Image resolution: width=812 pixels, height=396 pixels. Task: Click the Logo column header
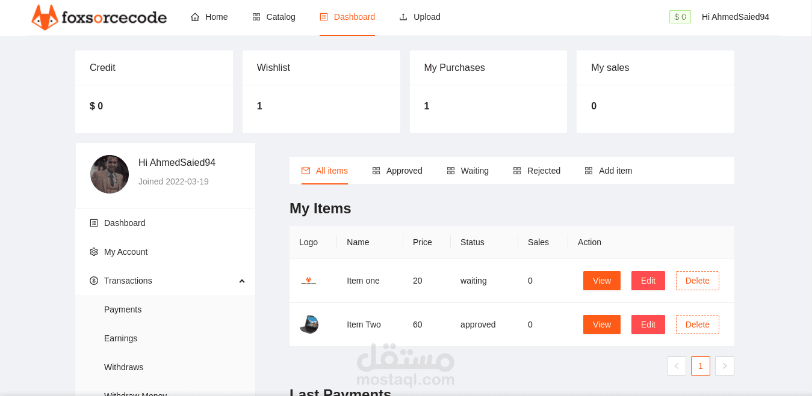click(308, 242)
